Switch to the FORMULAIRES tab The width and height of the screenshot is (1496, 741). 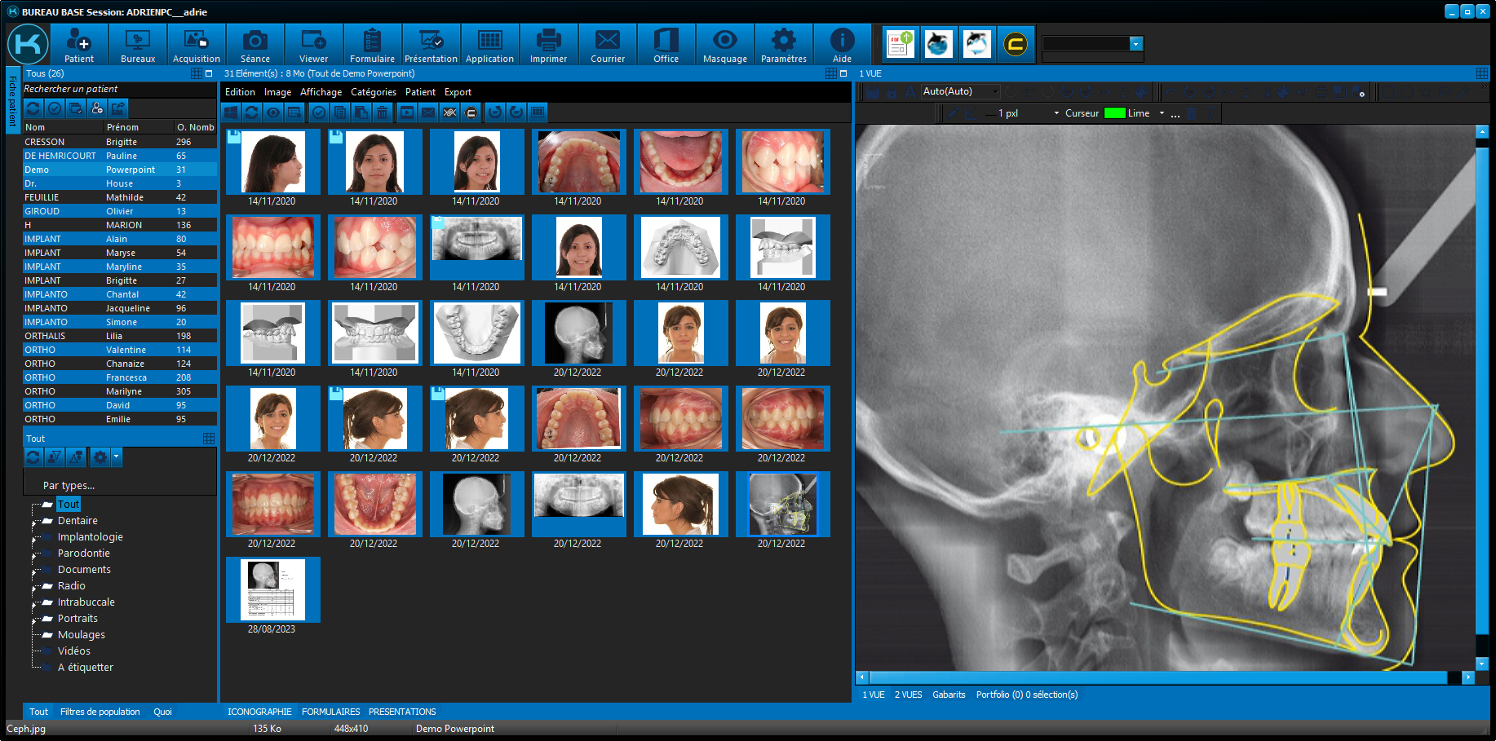tap(330, 712)
